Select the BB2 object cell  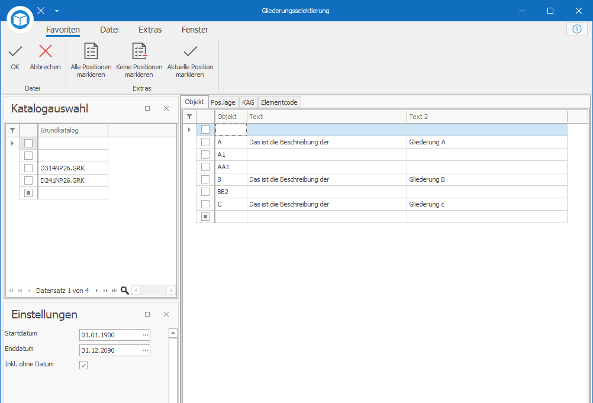click(x=231, y=192)
